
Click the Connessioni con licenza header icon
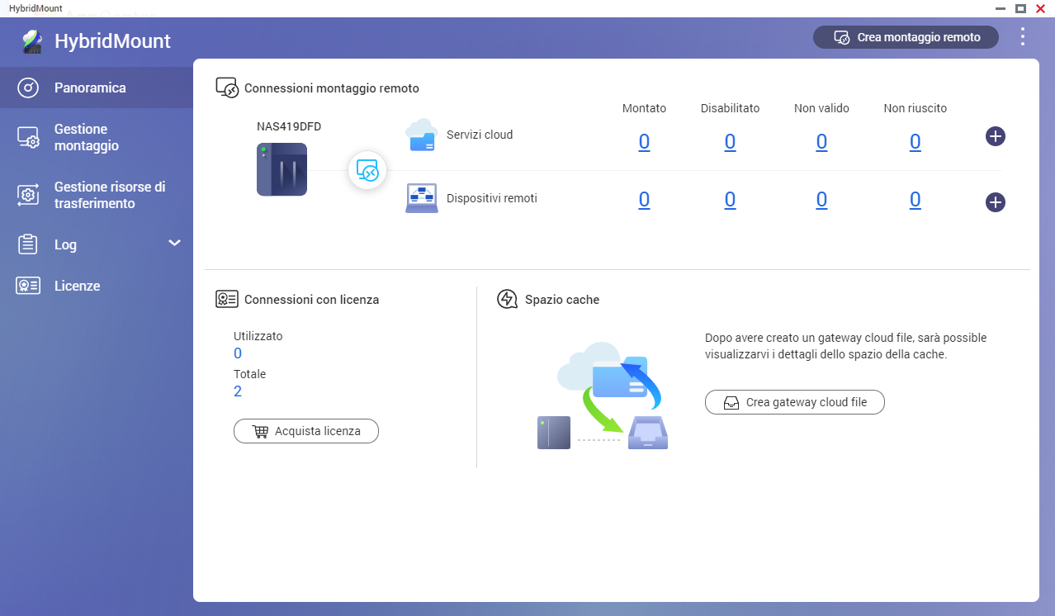tap(227, 300)
